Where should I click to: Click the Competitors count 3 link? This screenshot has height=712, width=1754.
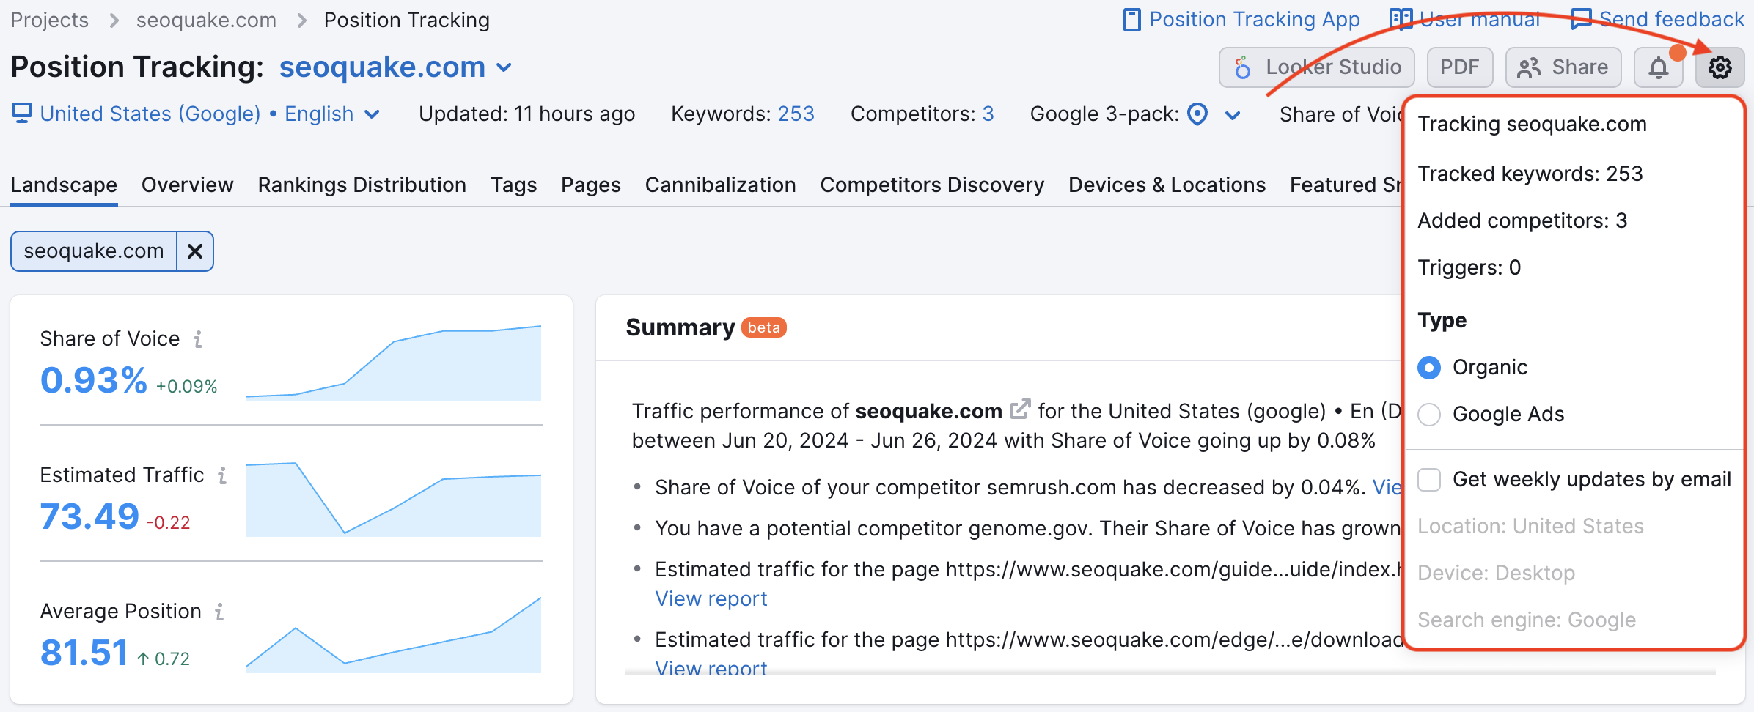tap(988, 114)
